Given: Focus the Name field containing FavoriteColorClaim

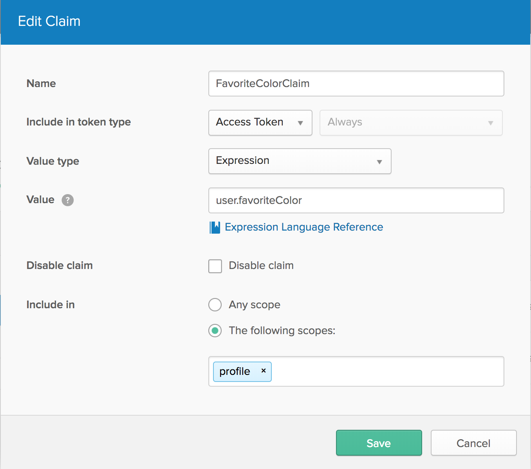Looking at the screenshot, I should click(356, 84).
